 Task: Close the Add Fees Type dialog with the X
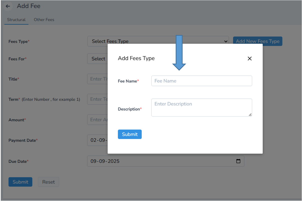[249, 58]
